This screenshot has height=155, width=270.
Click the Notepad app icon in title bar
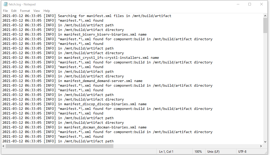5,4
